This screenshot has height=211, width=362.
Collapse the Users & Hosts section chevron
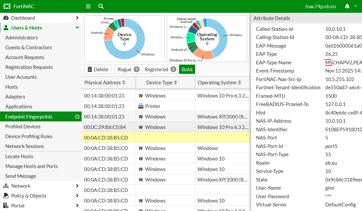tap(77, 28)
